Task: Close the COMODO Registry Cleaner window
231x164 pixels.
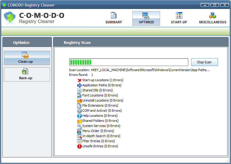Action: (x=224, y=5)
